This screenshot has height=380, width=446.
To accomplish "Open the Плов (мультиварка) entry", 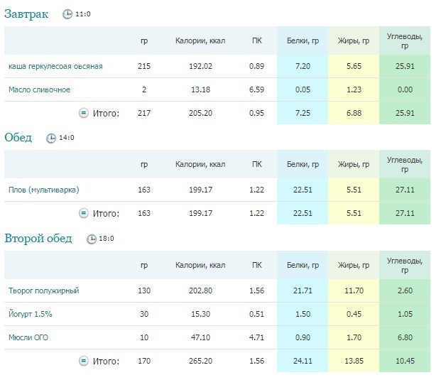I will (44, 190).
